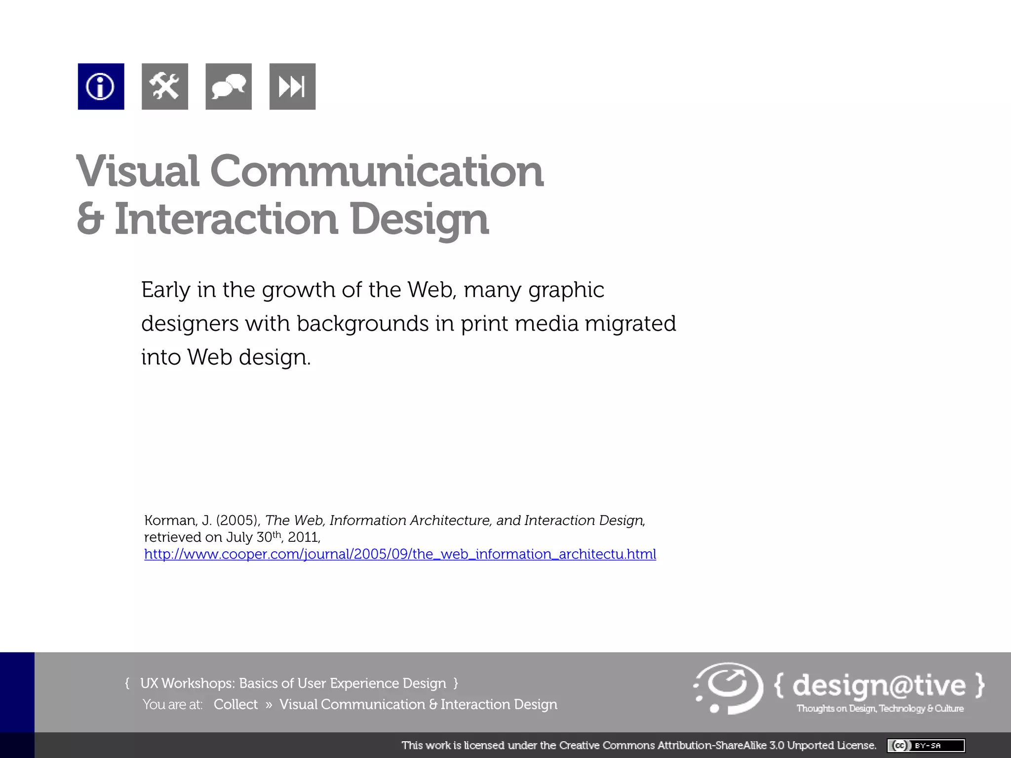Image resolution: width=1011 pixels, height=758 pixels.
Task: Click the Collect breadcrumb
Action: pyautogui.click(x=235, y=704)
